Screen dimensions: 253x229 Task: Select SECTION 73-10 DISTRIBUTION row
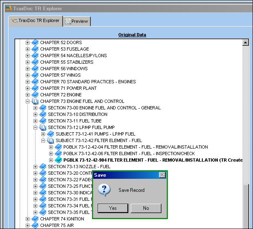click(78, 114)
